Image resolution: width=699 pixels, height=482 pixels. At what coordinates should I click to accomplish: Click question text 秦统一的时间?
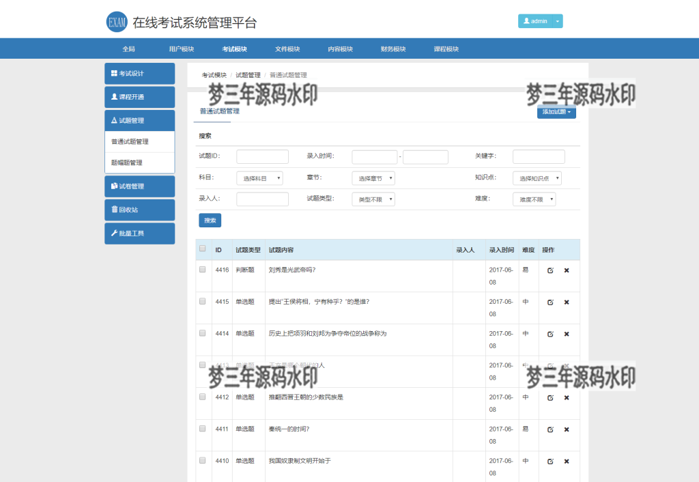point(289,429)
